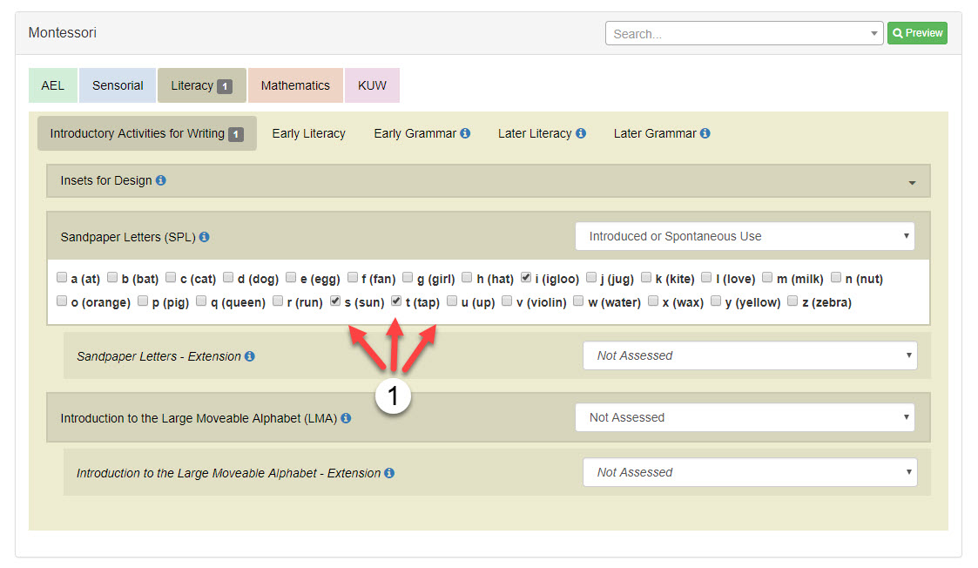
Task: Check the v (violin) checkbox
Action: coord(507,301)
